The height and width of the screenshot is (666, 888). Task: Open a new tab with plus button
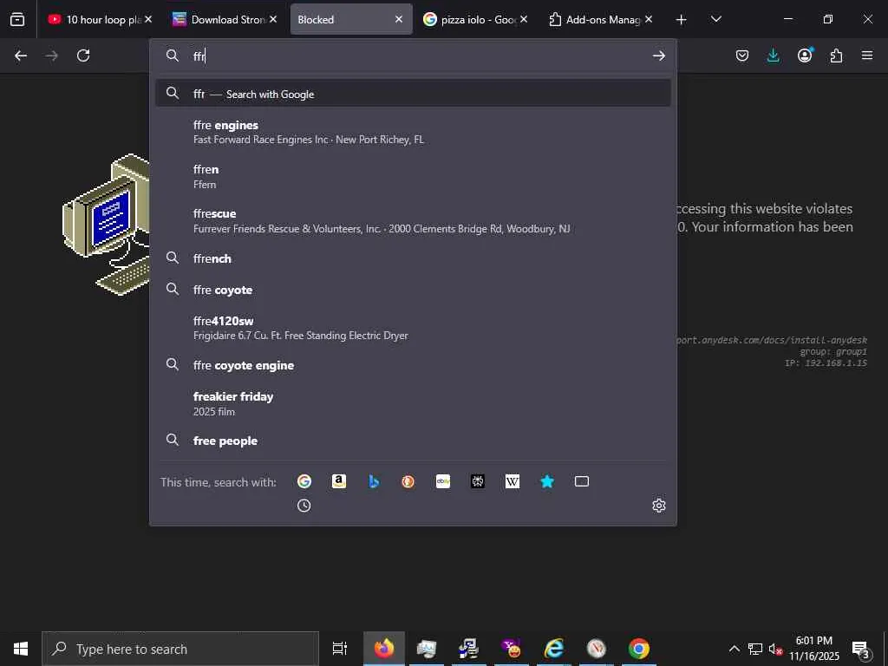682,19
